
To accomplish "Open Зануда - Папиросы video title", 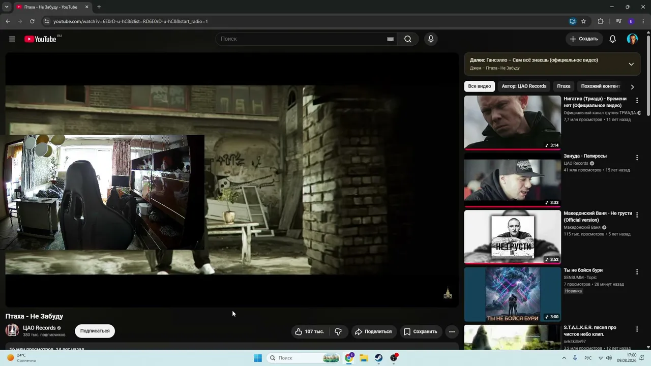I will (x=585, y=156).
